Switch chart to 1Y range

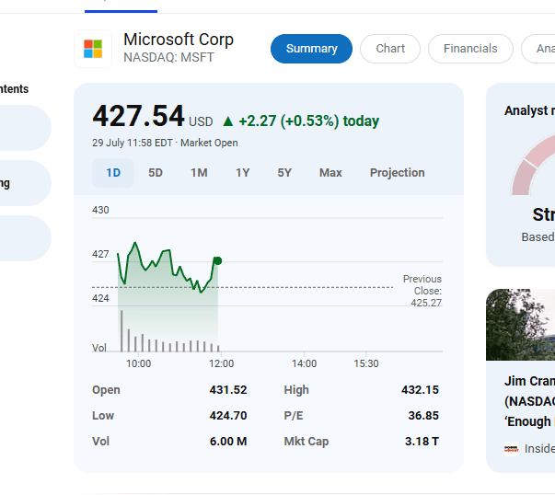tap(243, 173)
